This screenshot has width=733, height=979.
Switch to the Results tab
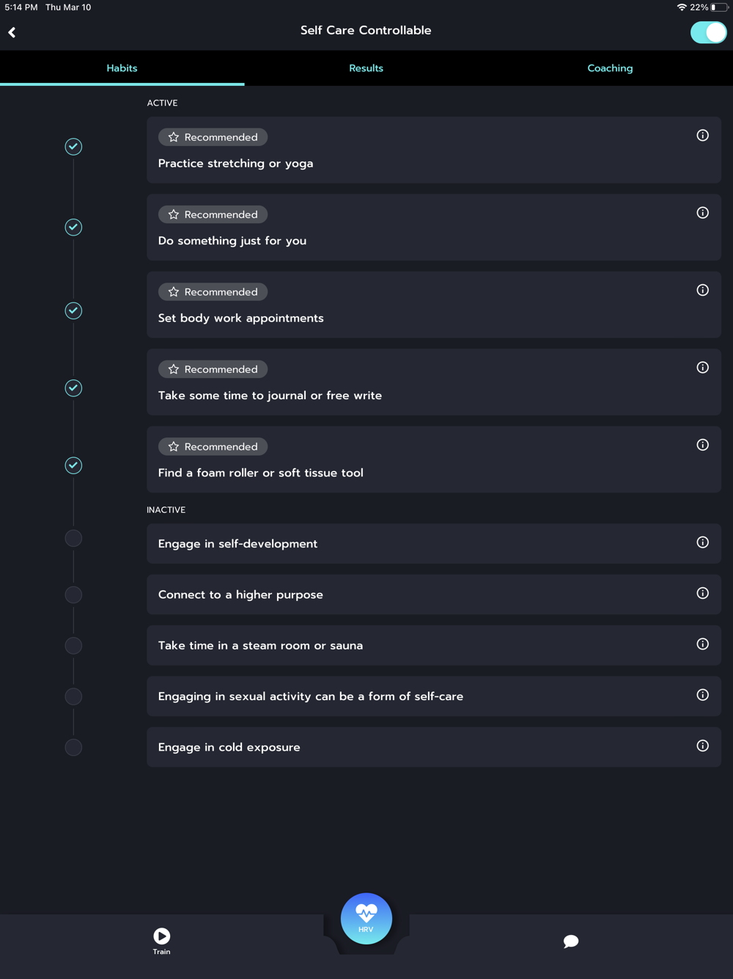click(x=366, y=68)
